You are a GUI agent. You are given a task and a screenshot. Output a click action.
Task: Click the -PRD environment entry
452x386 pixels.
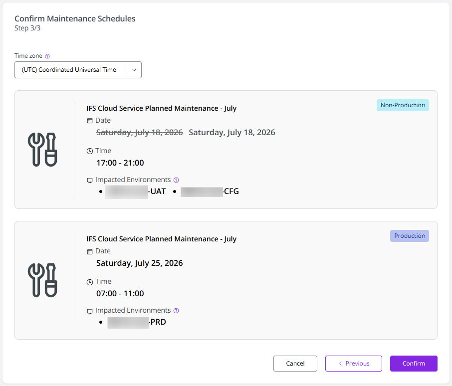click(137, 322)
